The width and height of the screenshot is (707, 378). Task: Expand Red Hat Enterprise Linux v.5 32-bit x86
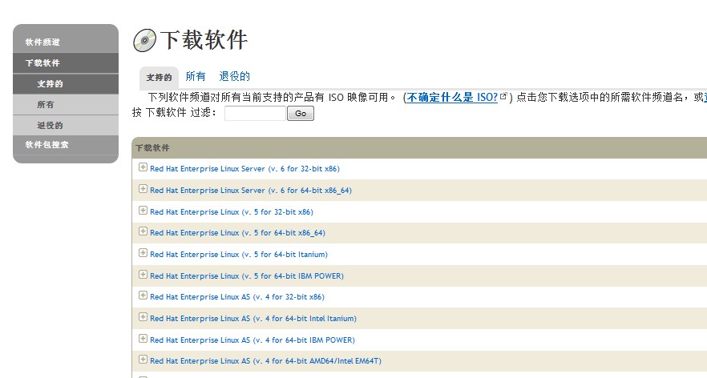pyautogui.click(x=143, y=211)
